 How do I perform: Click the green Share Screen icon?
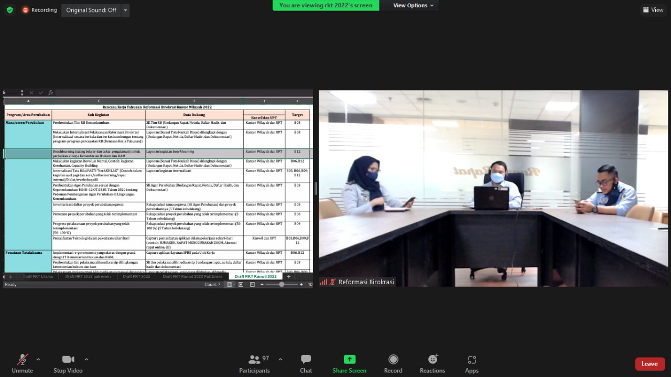point(349,360)
